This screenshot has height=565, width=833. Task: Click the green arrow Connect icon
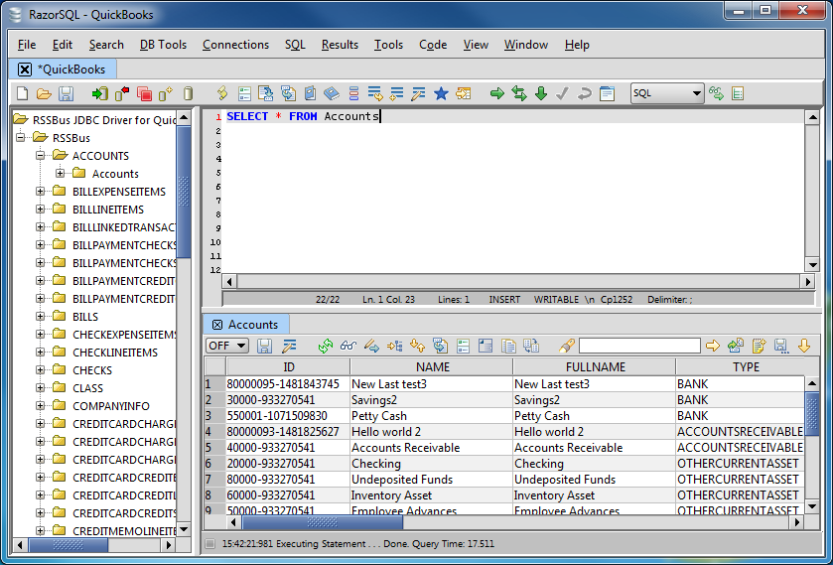99,93
